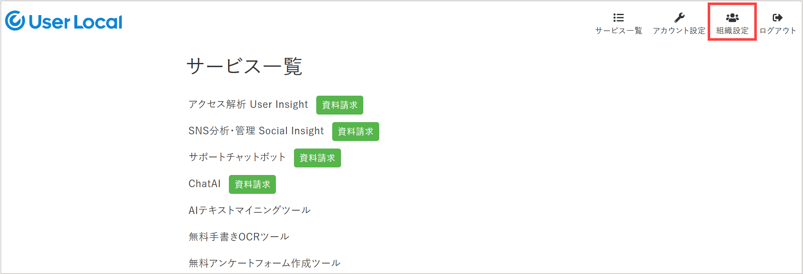Click 資料請求 next to サポートチャットボット
This screenshot has height=274, width=803.
click(x=318, y=158)
